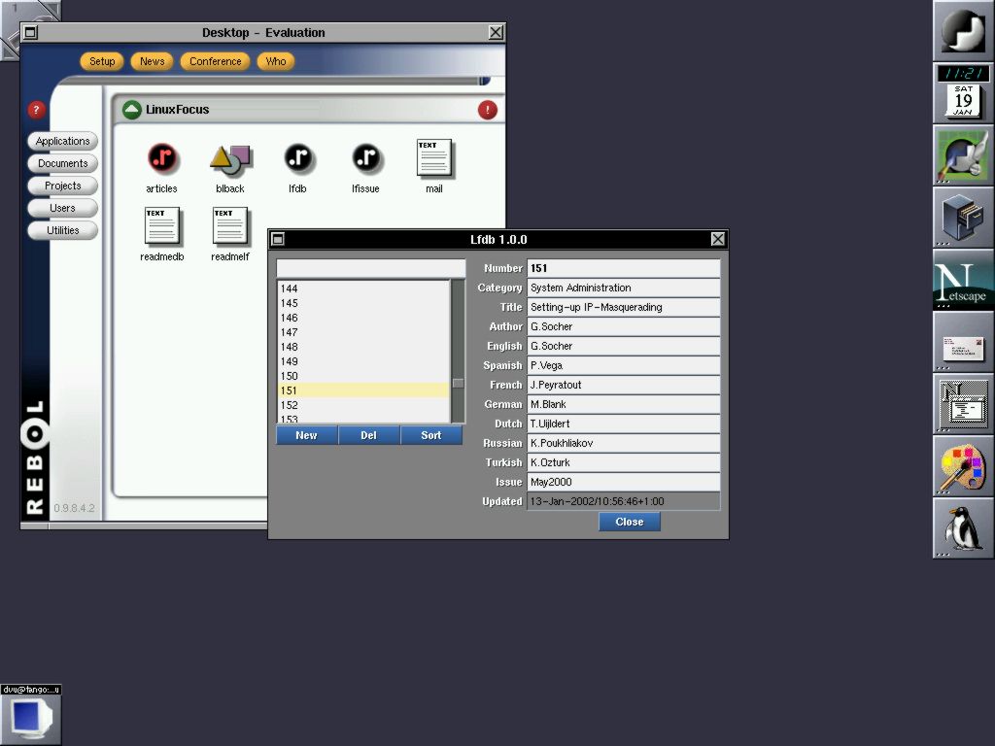995x746 pixels.
Task: Click the red question mark help icon
Action: coord(37,110)
